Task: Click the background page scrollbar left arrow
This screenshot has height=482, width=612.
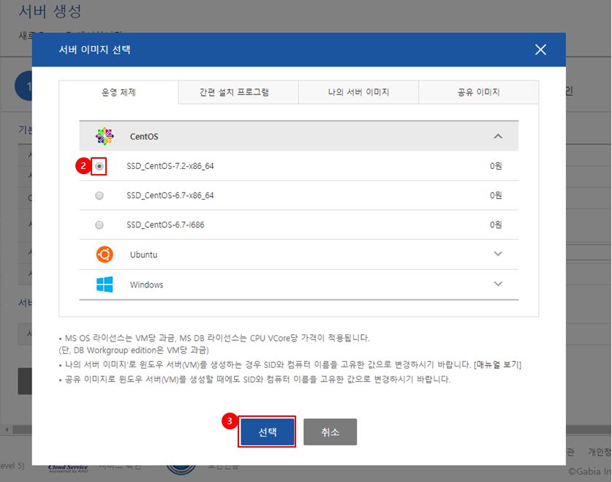Action: click(7, 429)
